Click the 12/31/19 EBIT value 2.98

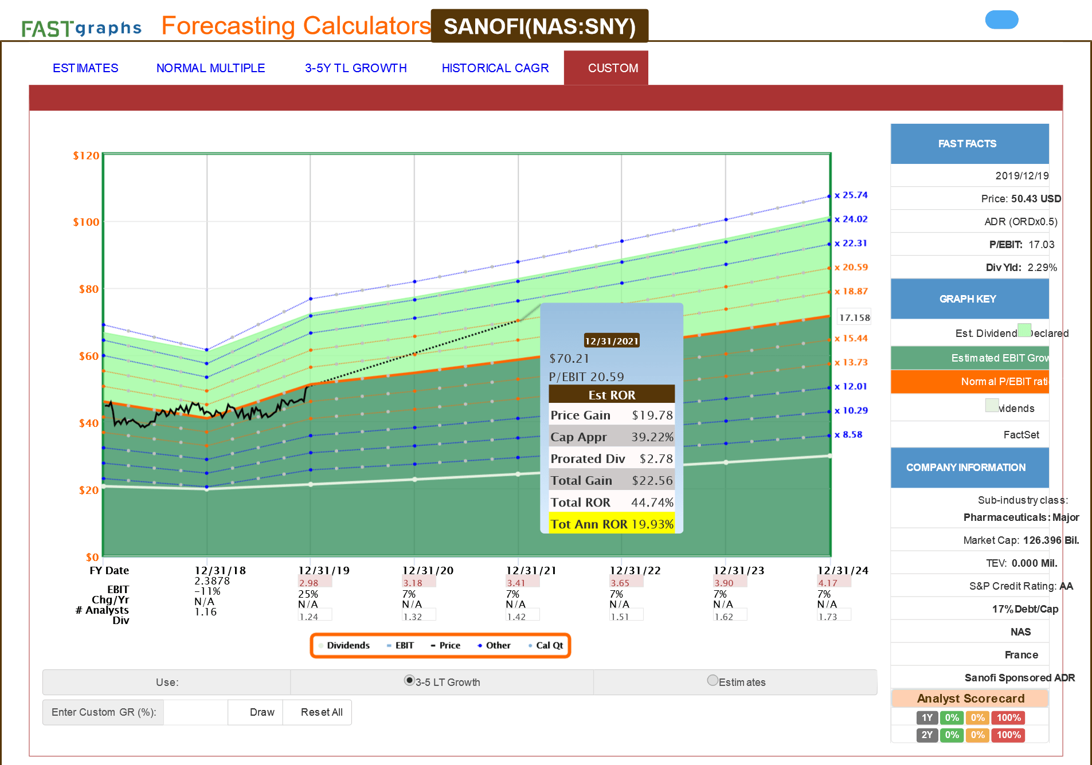coord(315,583)
